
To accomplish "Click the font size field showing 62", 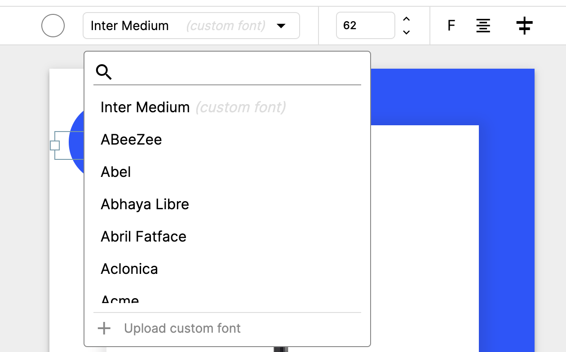I will 365,26.
